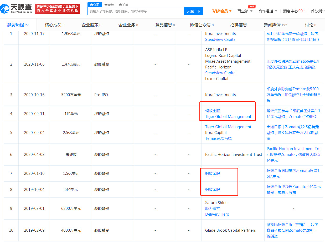Open Steadview Capital link in row 2
This screenshot has width=325, height=243.
(221, 73)
